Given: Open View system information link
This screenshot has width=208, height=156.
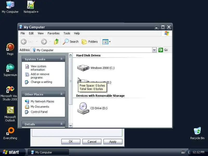Looking at the screenshot, I should [x=38, y=68].
